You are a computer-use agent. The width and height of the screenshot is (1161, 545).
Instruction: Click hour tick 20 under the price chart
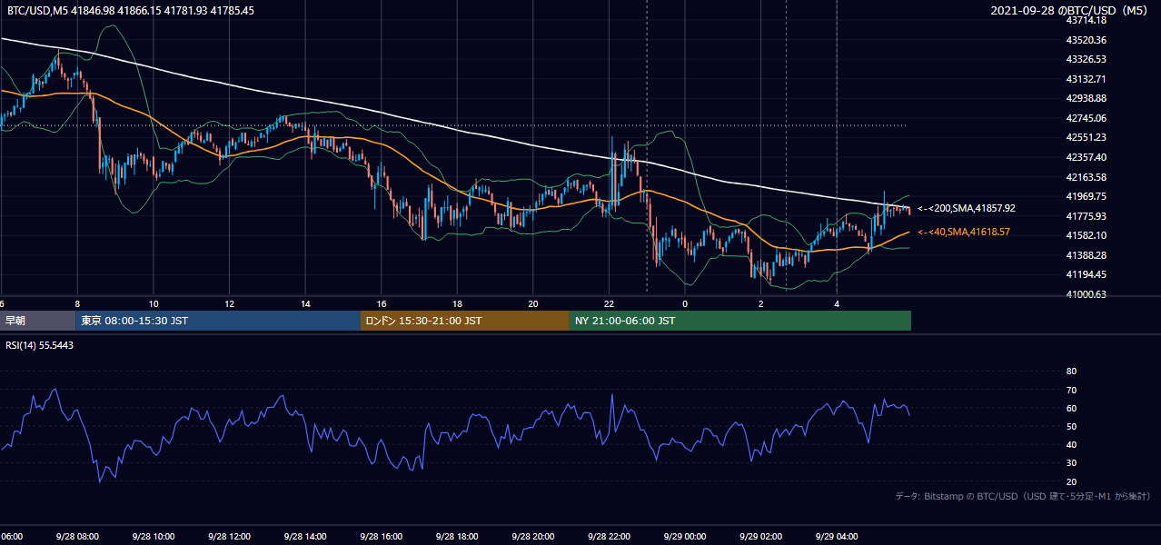(x=533, y=304)
